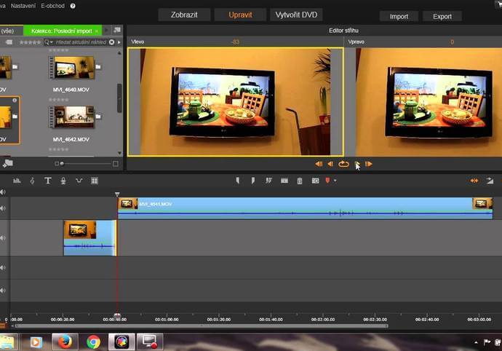Mute the track containing MVI_4641.MOV

point(3,208)
